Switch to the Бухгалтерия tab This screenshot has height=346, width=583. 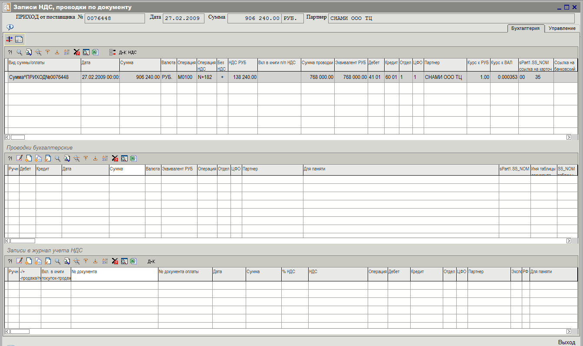[x=525, y=28]
